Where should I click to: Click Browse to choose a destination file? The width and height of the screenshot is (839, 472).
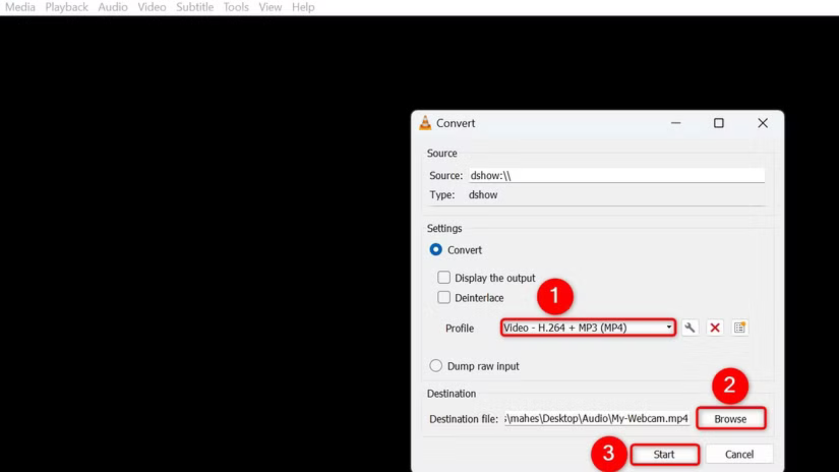click(730, 418)
